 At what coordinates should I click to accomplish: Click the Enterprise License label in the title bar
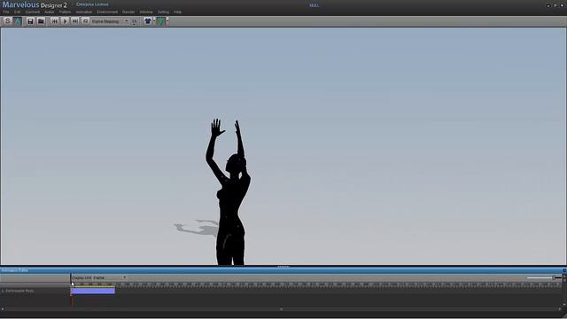coord(92,4)
